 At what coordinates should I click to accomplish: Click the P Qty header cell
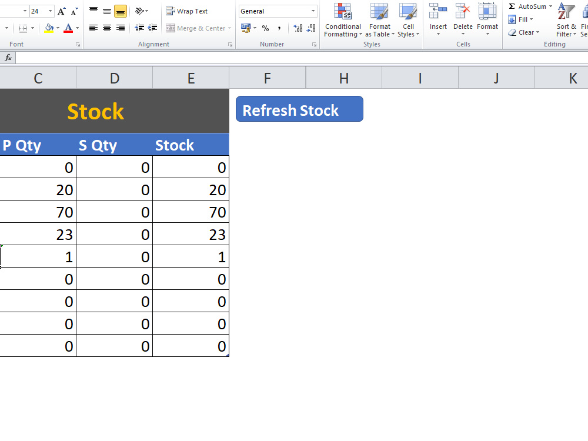tap(38, 145)
